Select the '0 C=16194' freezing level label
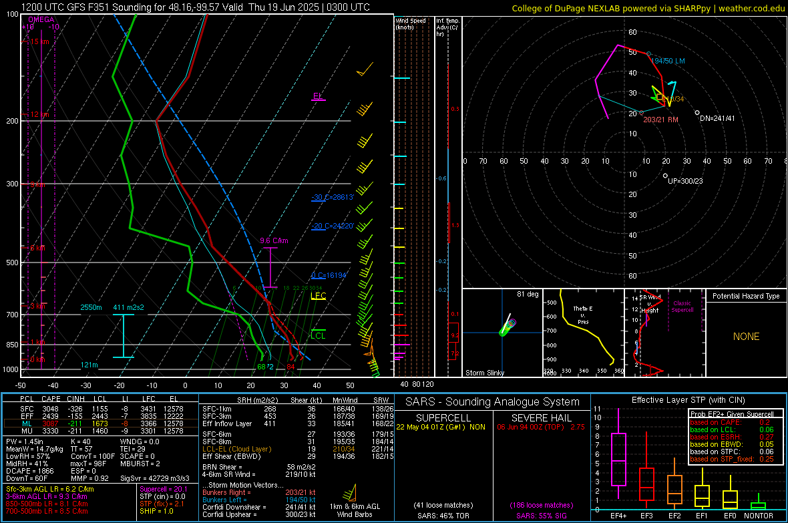The image size is (788, 523). click(329, 275)
